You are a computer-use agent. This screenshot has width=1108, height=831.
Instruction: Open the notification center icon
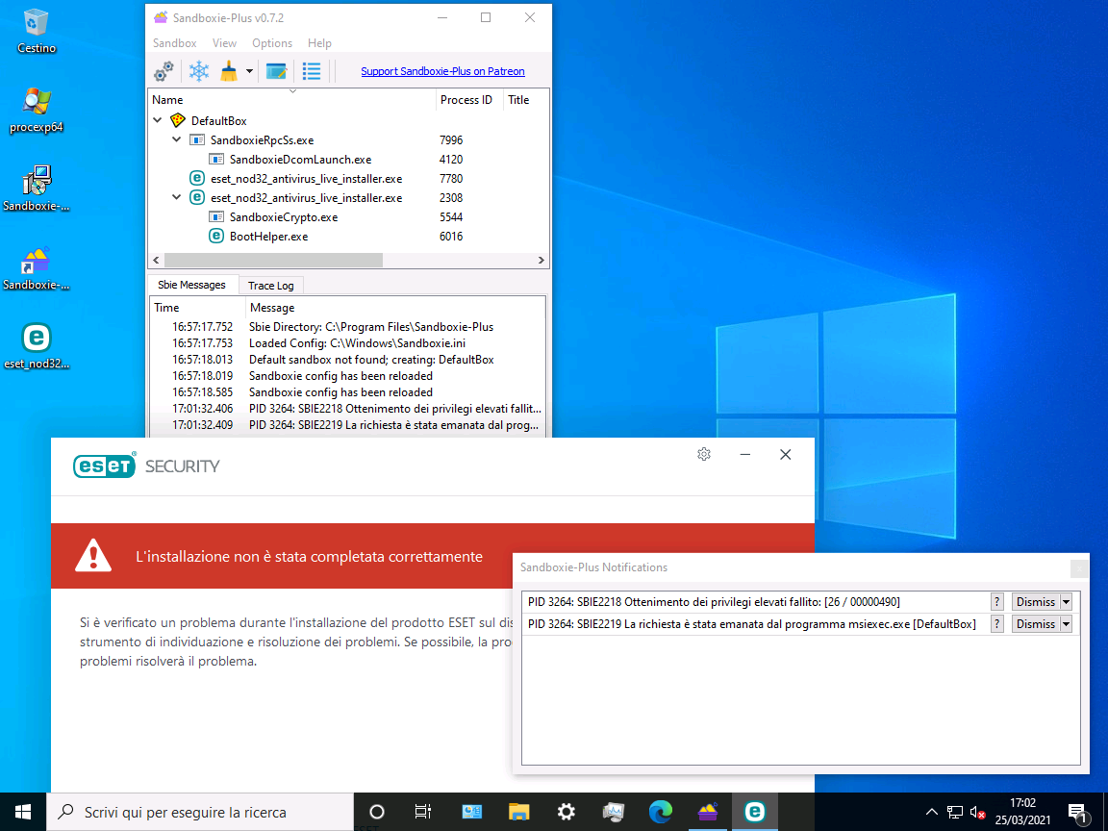(1077, 813)
